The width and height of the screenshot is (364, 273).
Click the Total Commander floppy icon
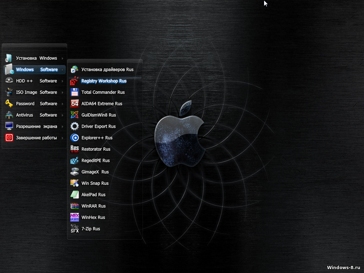(x=75, y=92)
